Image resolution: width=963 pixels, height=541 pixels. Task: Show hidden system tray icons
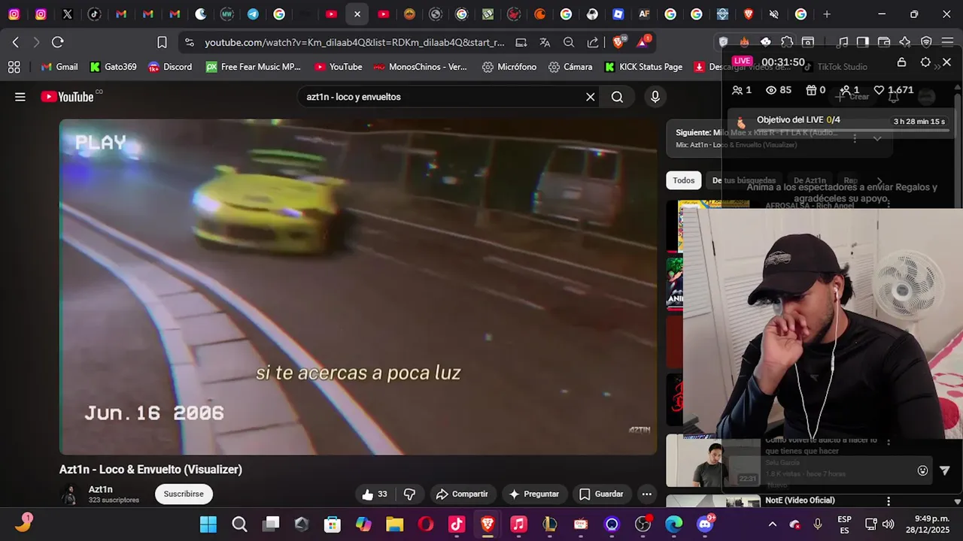click(772, 524)
